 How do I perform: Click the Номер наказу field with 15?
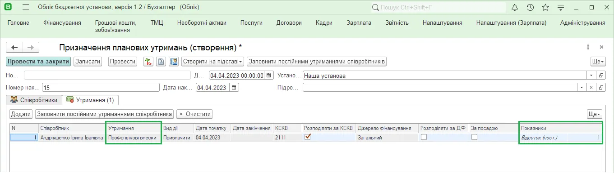(x=101, y=88)
